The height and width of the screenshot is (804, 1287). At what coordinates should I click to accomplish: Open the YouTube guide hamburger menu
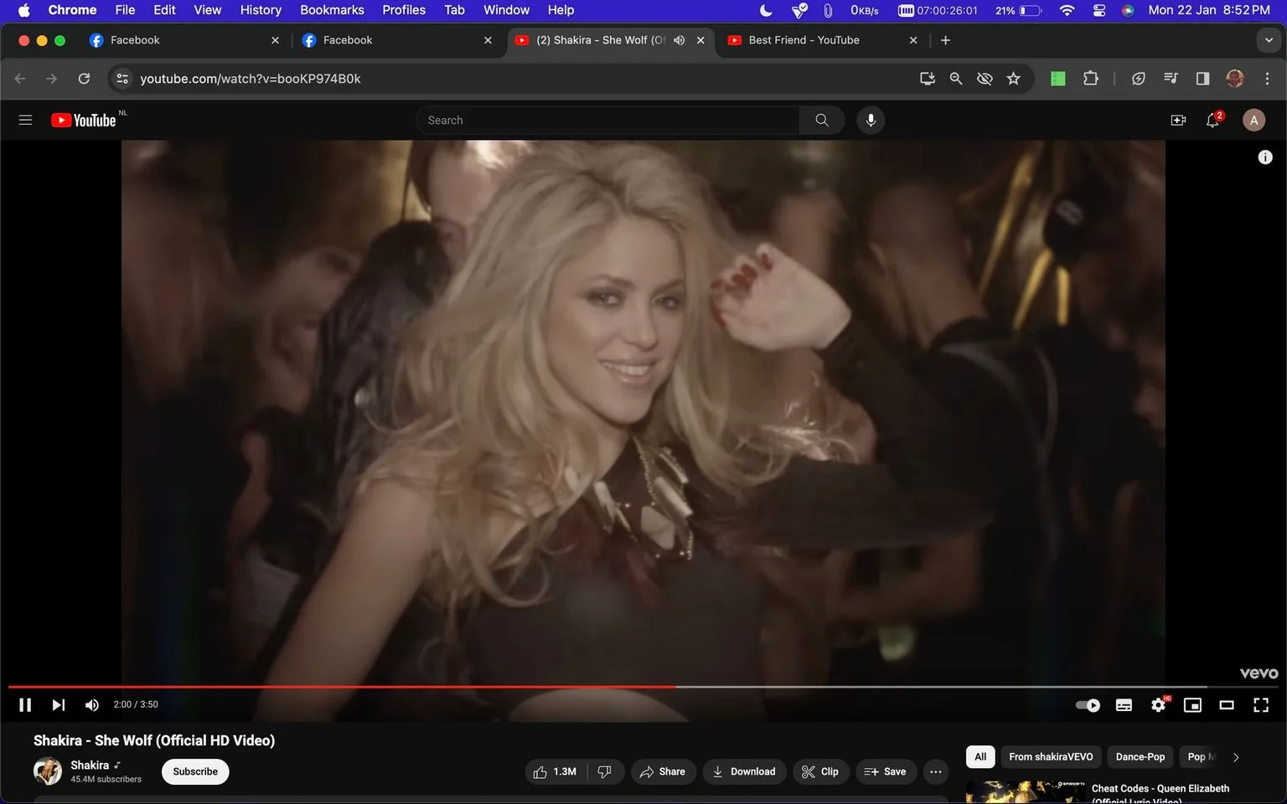25,121
